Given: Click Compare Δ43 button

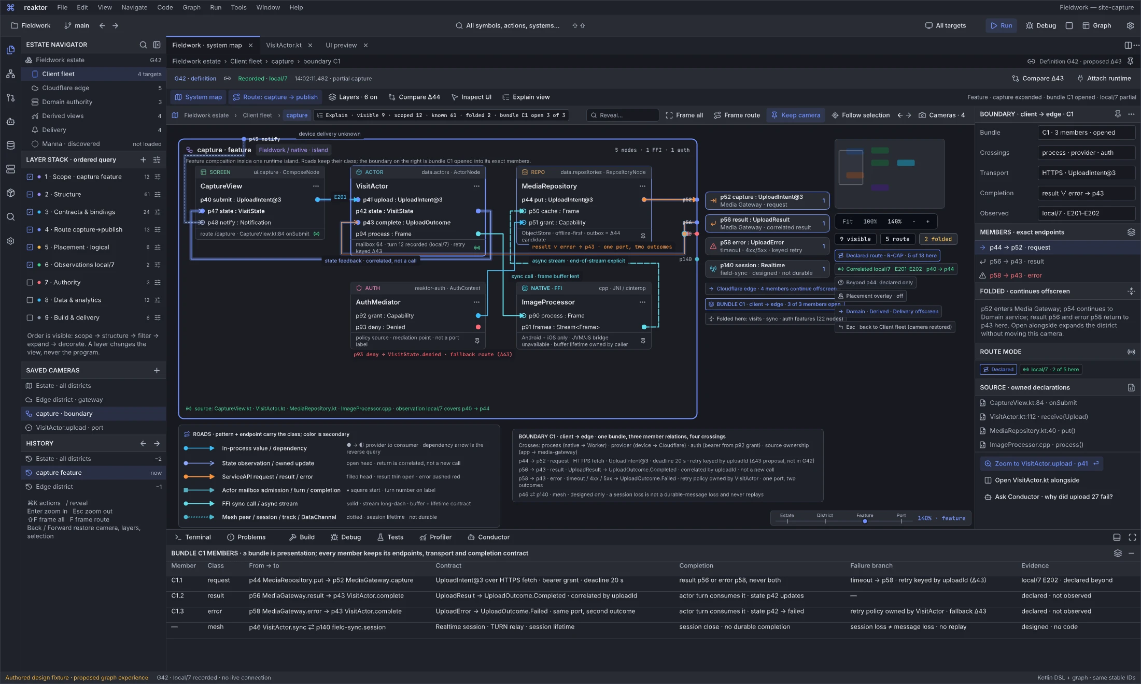Looking at the screenshot, I should pyautogui.click(x=1038, y=78).
